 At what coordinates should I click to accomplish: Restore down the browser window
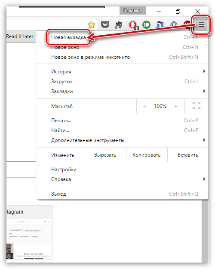click(178, 12)
